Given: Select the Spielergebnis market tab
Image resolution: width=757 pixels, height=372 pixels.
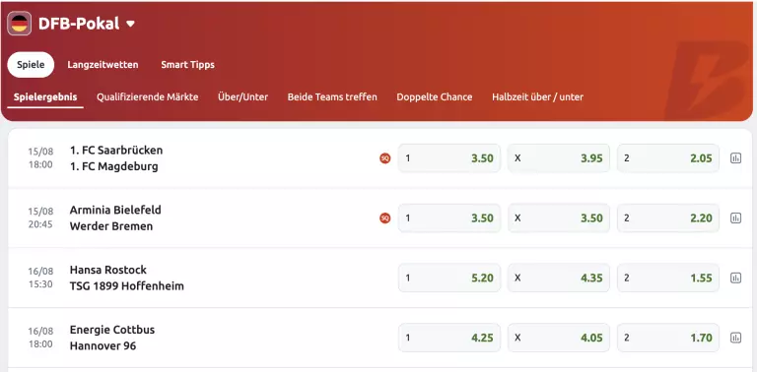Looking at the screenshot, I should 45,96.
